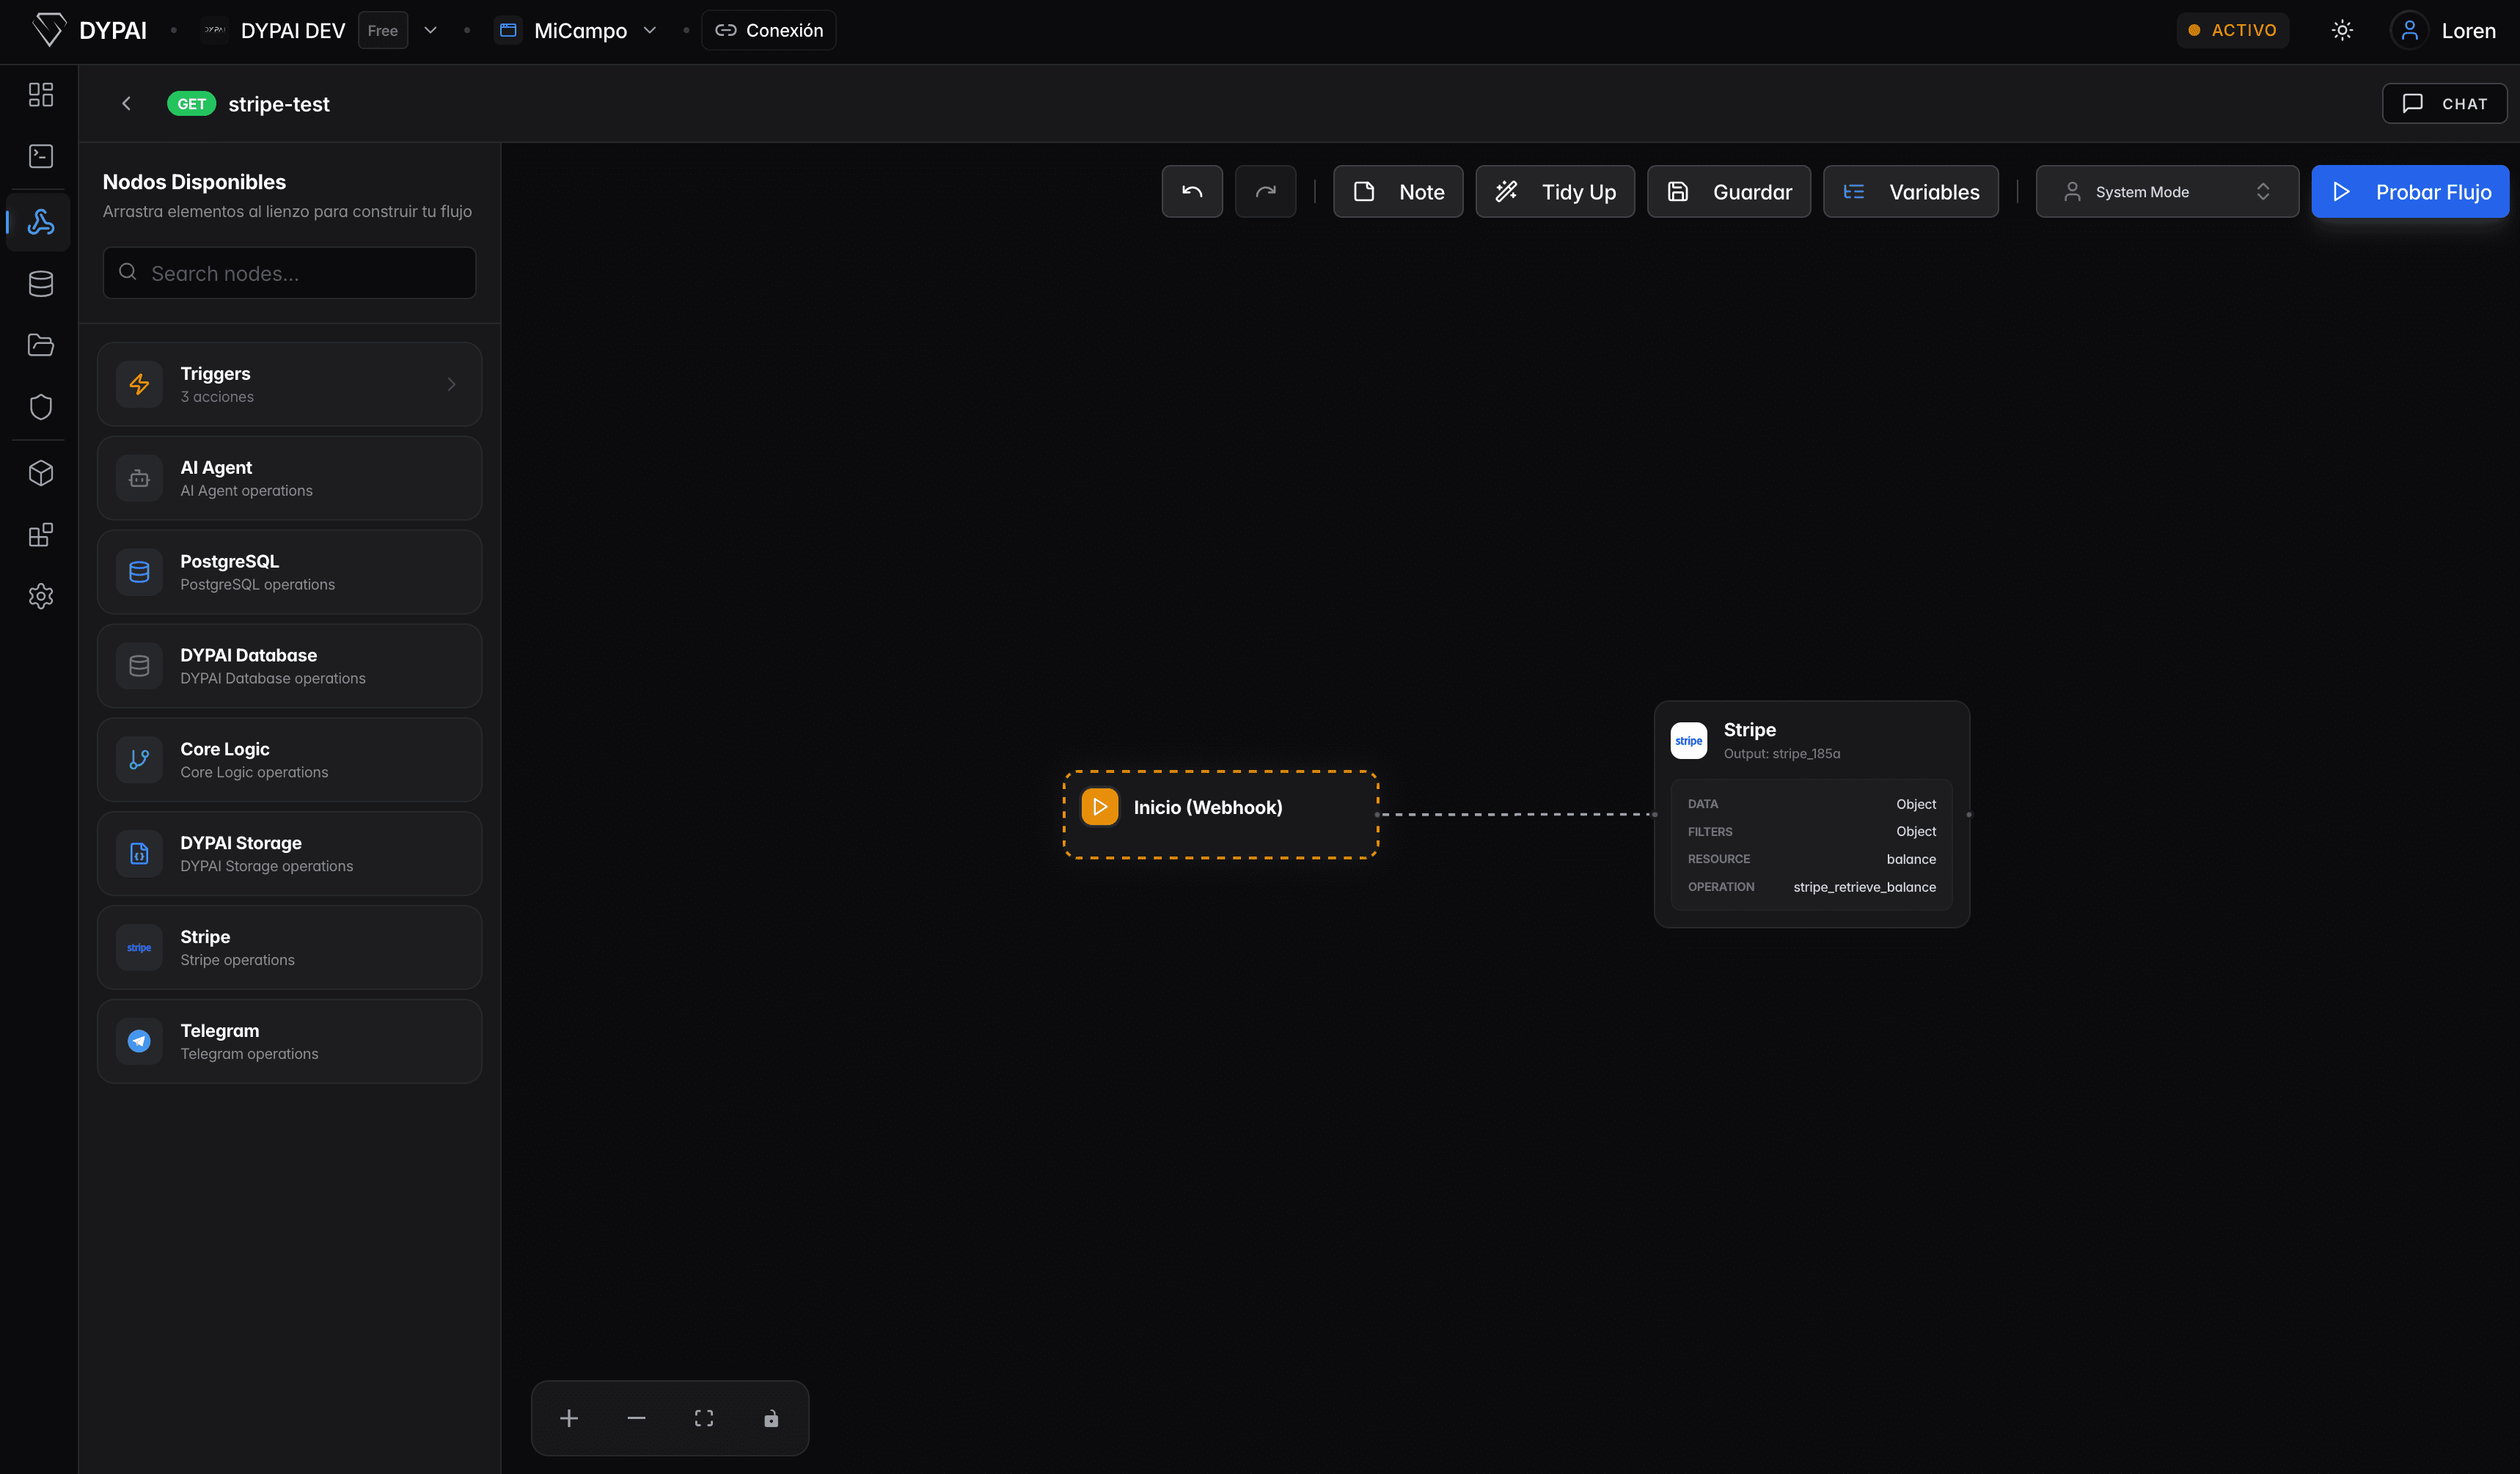
Task: Open the Variables panel
Action: 1910,191
